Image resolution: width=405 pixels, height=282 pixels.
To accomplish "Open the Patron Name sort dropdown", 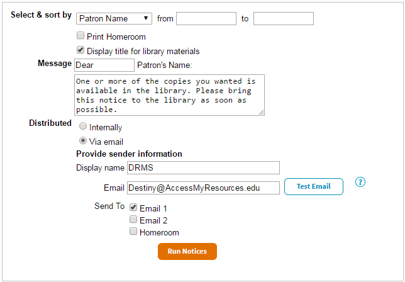I will (x=114, y=19).
